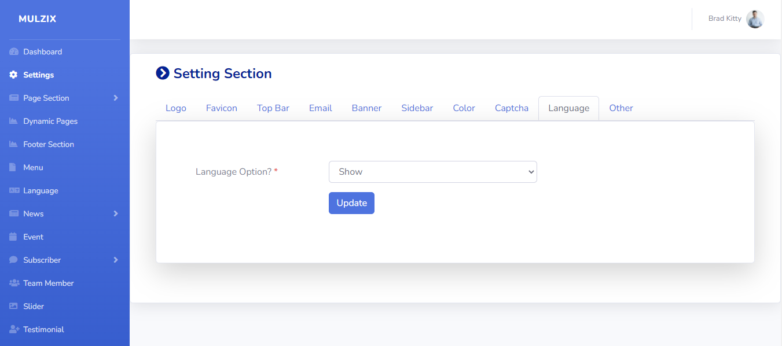Open the Color settings tab
782x346 pixels.
464,108
